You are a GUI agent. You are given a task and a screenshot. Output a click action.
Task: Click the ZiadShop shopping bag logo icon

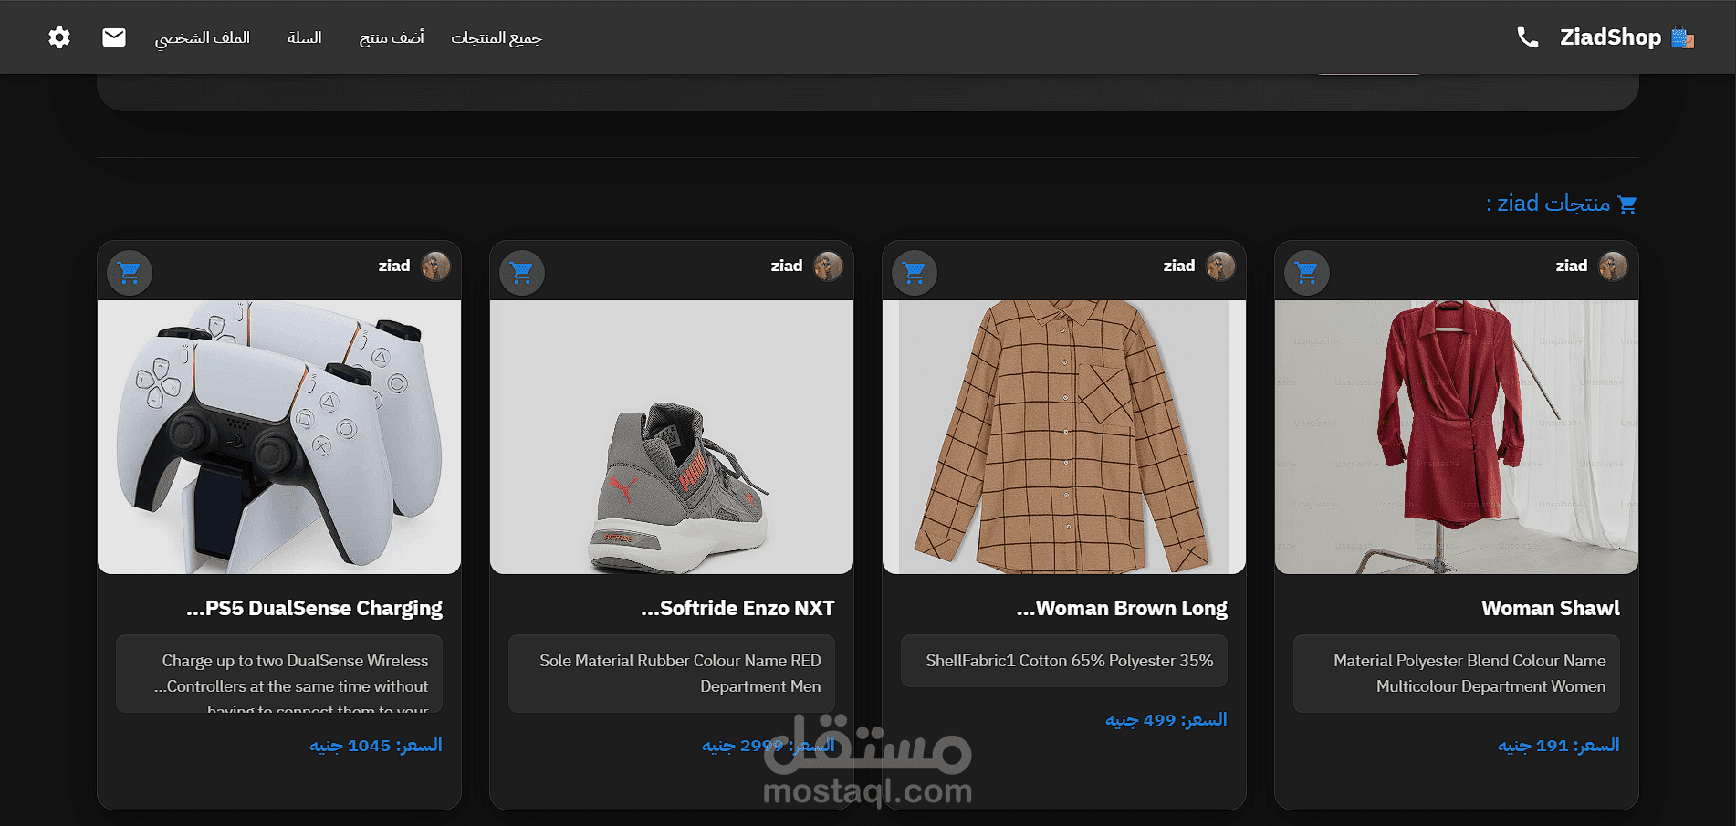coord(1682,37)
